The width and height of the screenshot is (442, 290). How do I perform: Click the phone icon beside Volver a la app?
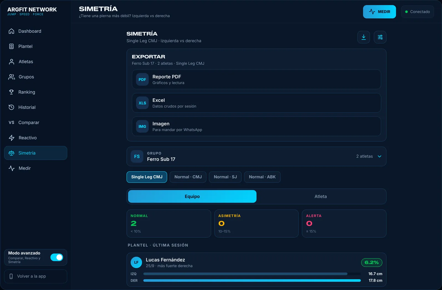[x=11, y=276]
